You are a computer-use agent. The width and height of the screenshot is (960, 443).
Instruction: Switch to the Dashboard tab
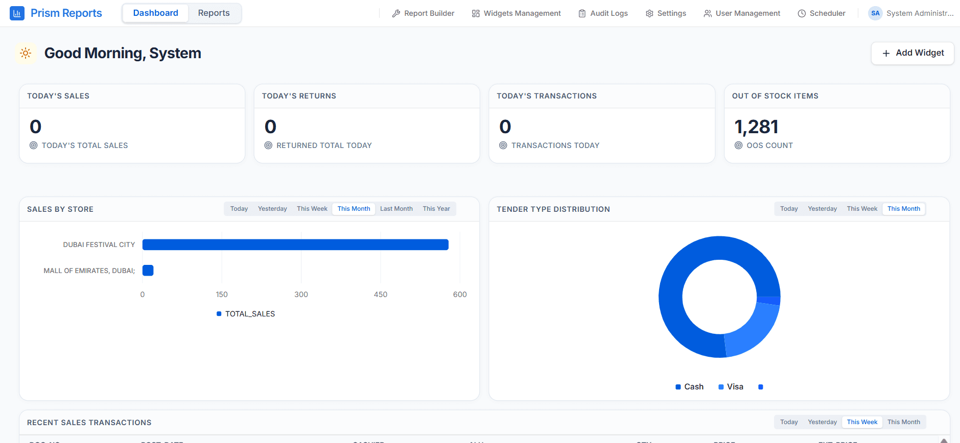(x=156, y=13)
